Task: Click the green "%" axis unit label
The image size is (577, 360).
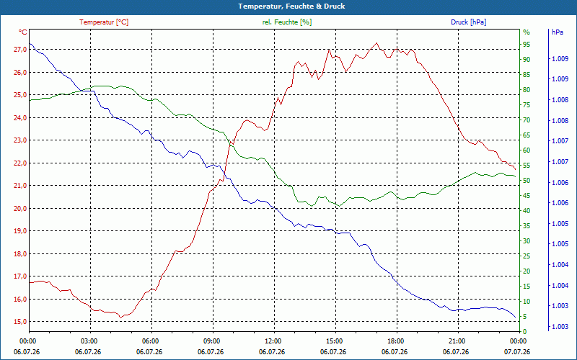Action: 527,32
